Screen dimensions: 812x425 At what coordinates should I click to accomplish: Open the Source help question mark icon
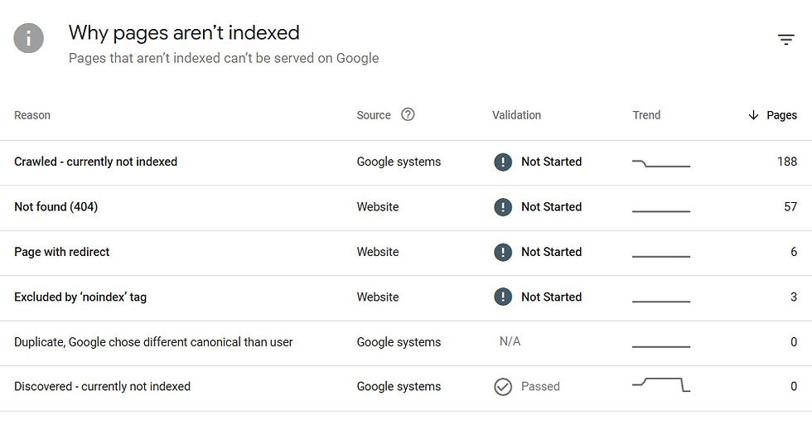point(408,114)
